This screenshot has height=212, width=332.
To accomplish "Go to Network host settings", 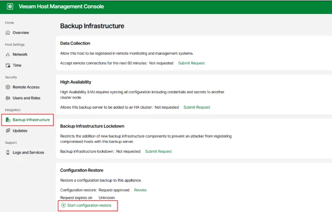I will point(20,55).
